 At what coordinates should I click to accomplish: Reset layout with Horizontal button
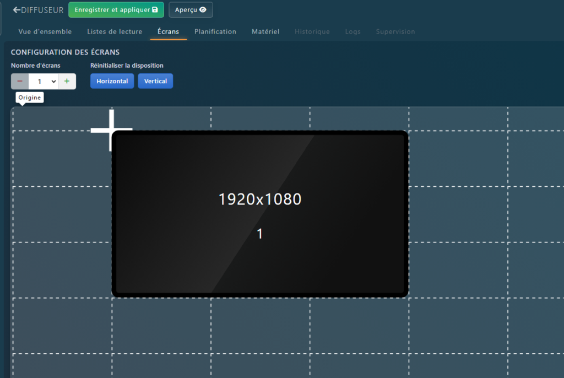[112, 81]
